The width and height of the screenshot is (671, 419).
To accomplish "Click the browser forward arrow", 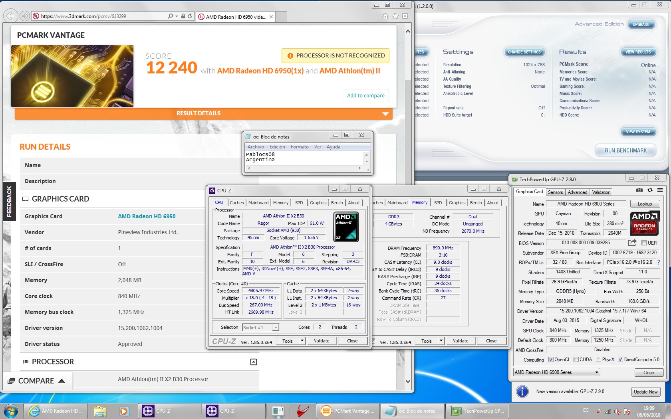I will [25, 16].
